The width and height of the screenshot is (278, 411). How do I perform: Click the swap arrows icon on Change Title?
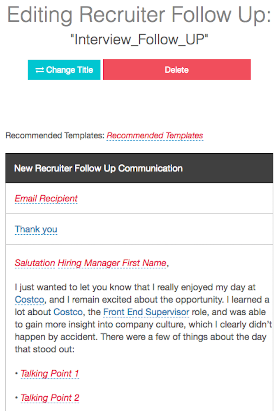click(x=39, y=69)
